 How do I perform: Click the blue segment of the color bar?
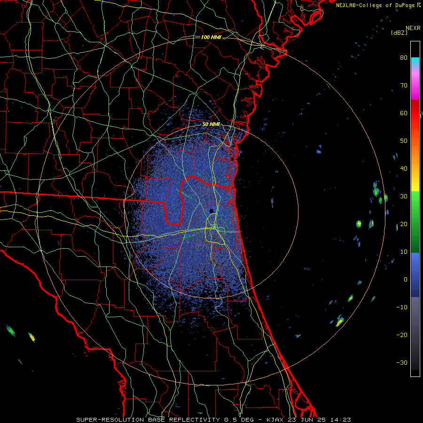pyautogui.click(x=415, y=274)
